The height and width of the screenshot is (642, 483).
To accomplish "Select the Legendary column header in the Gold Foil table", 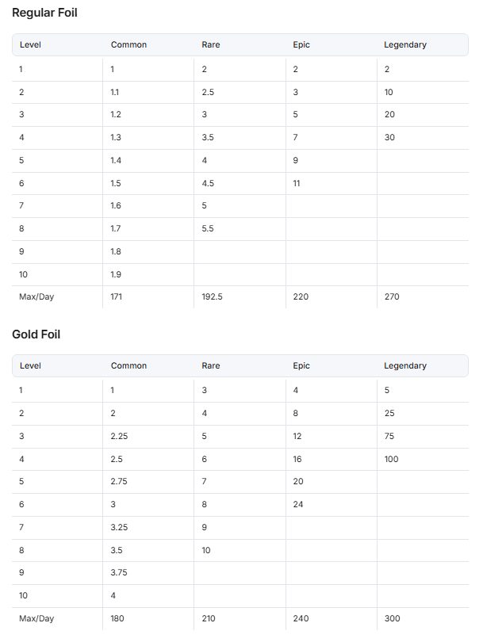I will coord(405,365).
